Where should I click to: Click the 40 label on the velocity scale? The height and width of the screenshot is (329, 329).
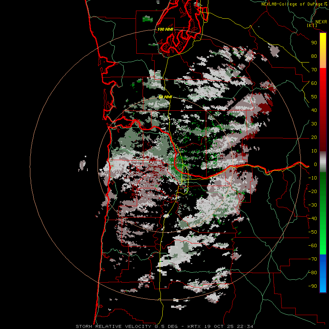click(x=314, y=110)
